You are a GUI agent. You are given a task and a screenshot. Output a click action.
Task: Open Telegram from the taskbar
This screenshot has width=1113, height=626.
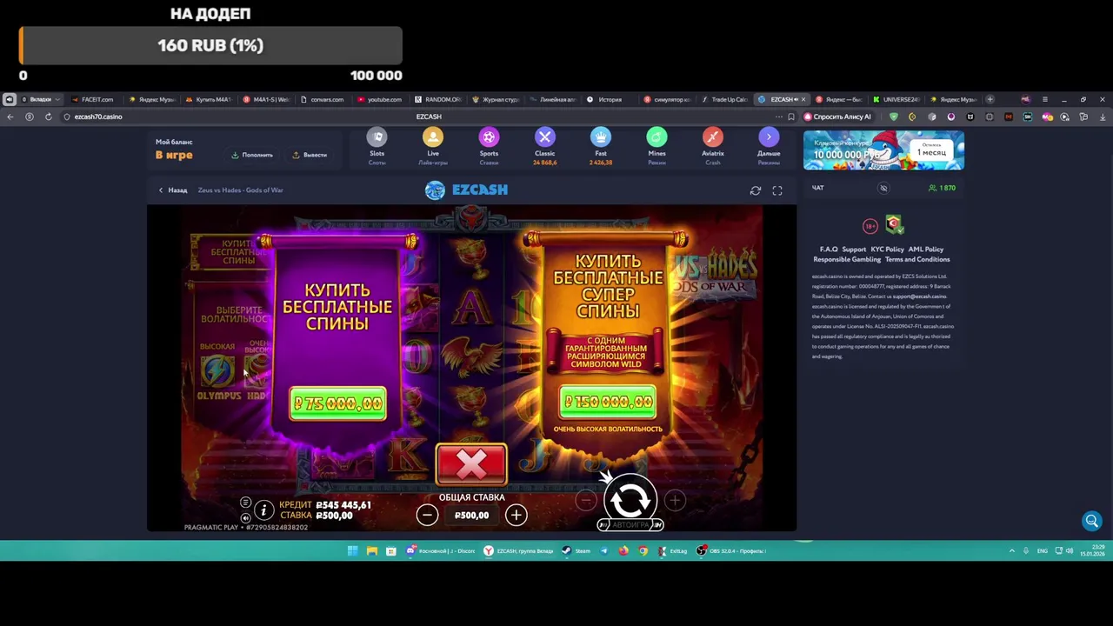[603, 550]
